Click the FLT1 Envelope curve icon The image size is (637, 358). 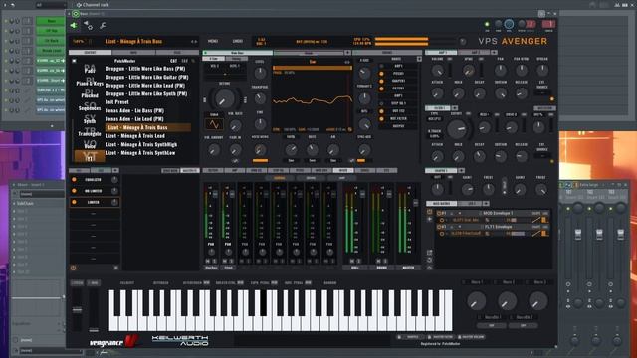(x=536, y=234)
